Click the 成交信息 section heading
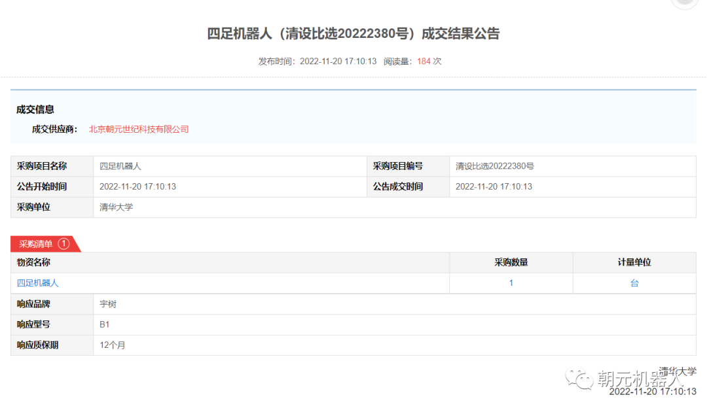The width and height of the screenshot is (707, 410). pos(35,109)
